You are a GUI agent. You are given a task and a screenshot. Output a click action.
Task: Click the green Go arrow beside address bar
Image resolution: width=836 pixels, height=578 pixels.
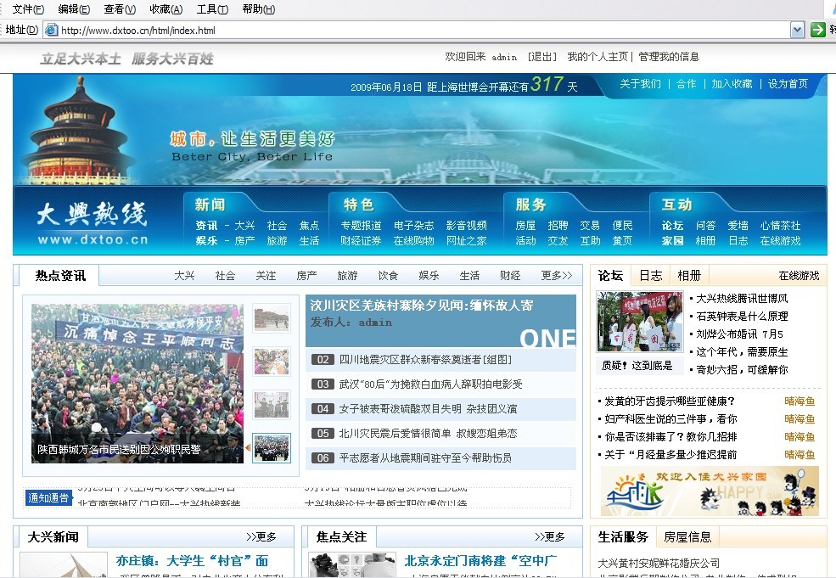(x=817, y=30)
